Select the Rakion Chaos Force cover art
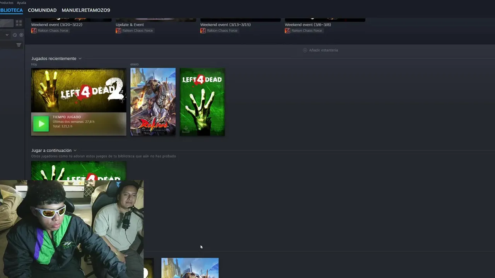This screenshot has width=495, height=278. pos(153,102)
